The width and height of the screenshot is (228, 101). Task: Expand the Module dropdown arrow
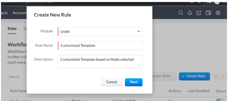coord(139,31)
